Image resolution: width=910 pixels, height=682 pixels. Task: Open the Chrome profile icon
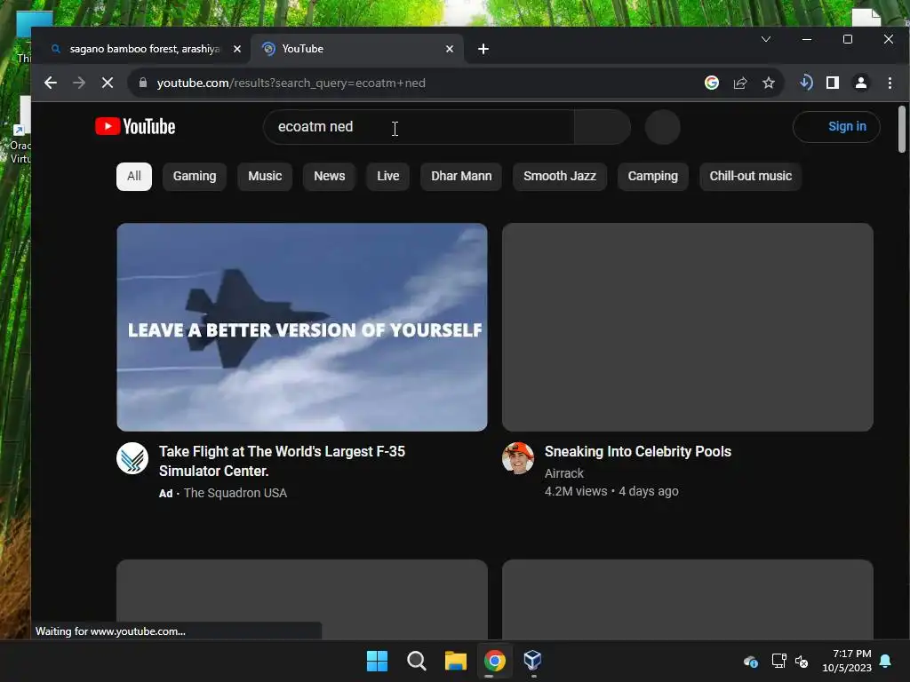(861, 83)
